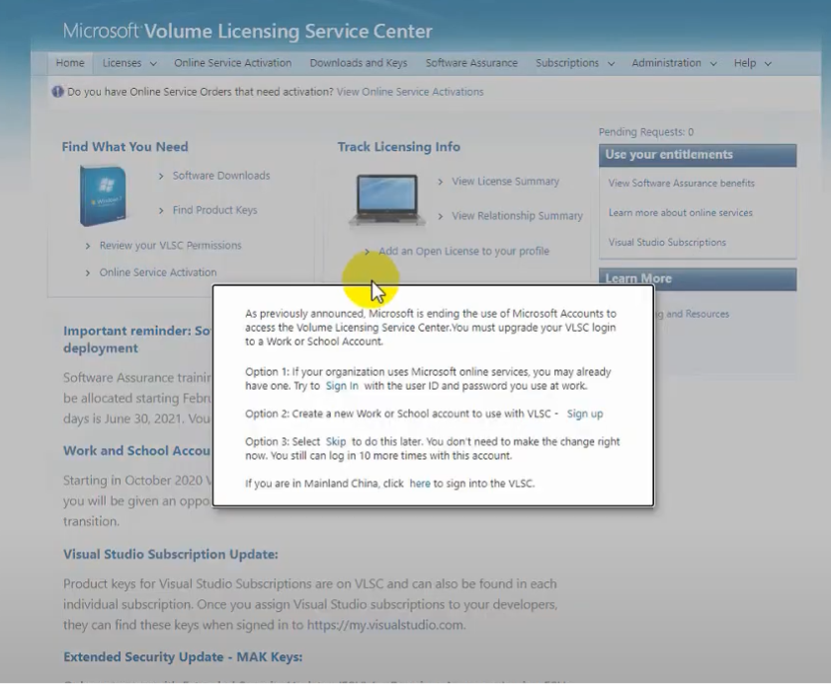Expand the Administration dropdown arrow
This screenshot has height=684, width=831.
pos(713,63)
